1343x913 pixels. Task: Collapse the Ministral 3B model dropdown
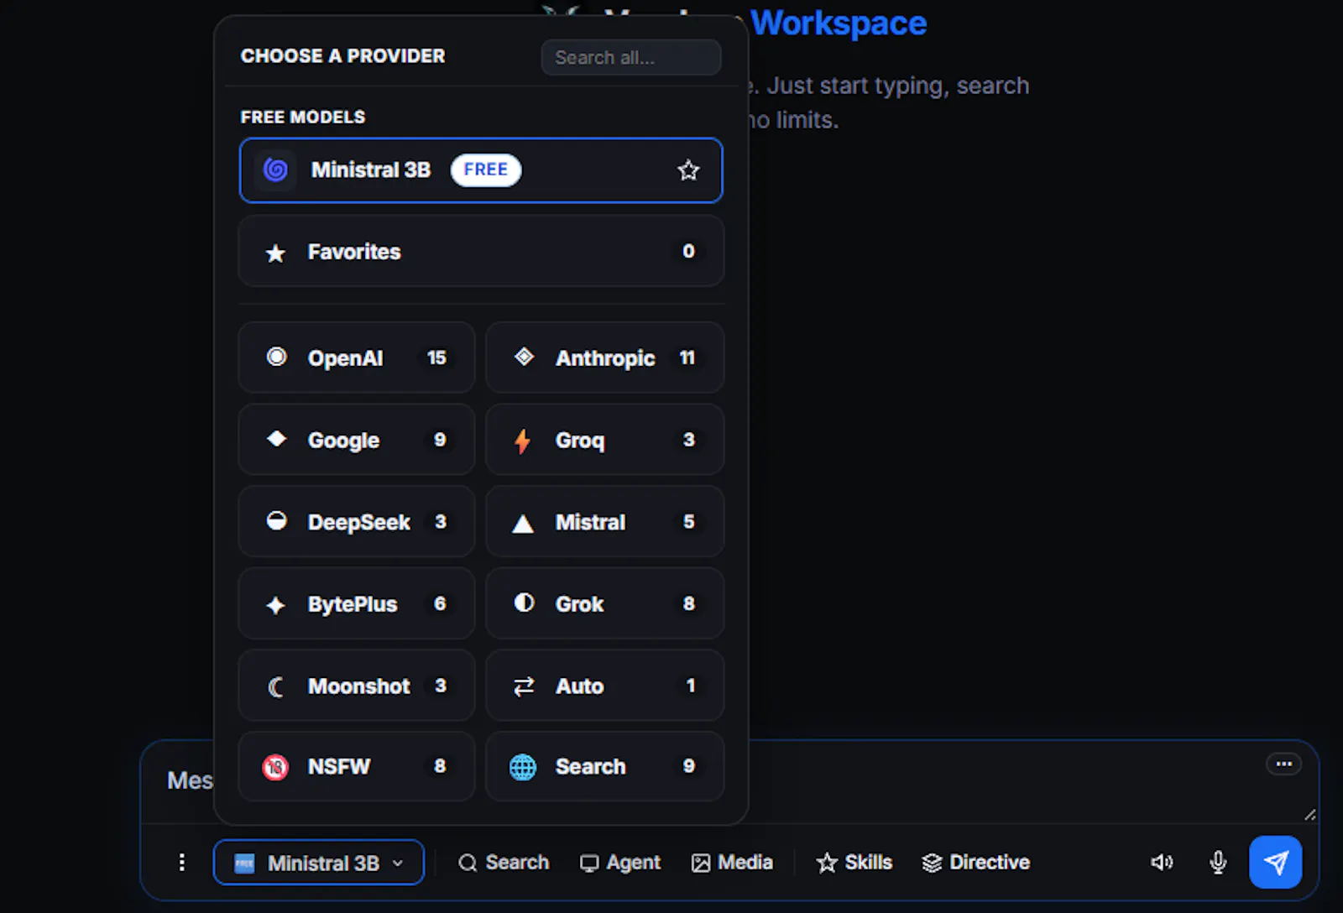tap(319, 862)
